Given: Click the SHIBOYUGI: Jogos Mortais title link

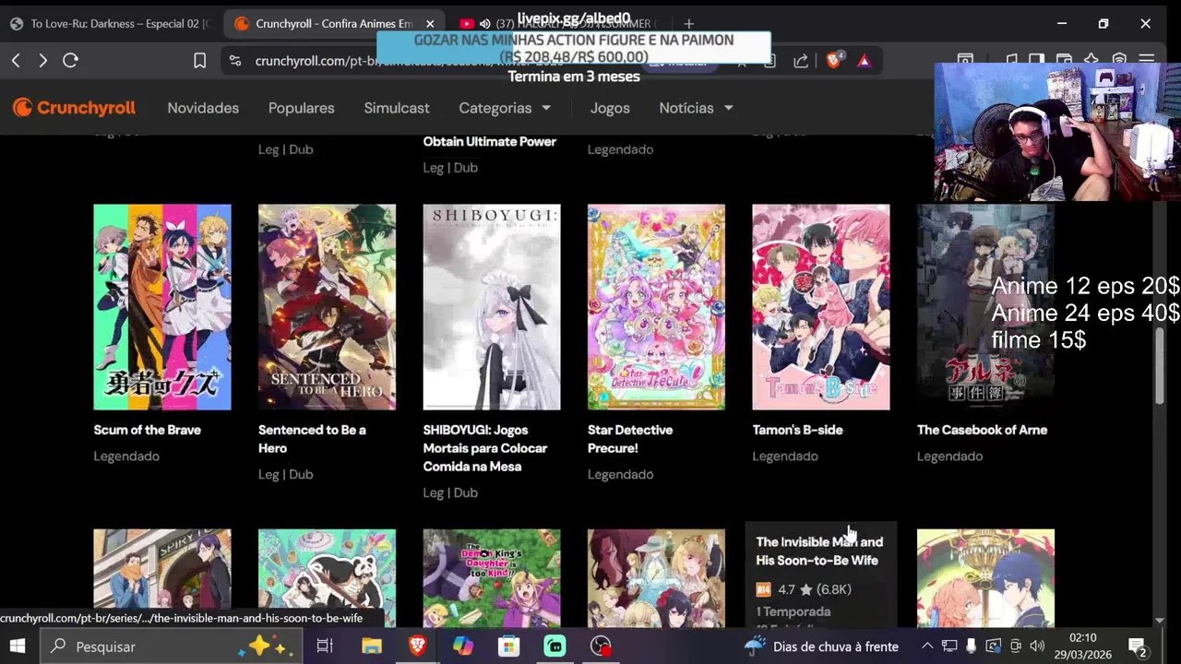Looking at the screenshot, I should coord(485,448).
